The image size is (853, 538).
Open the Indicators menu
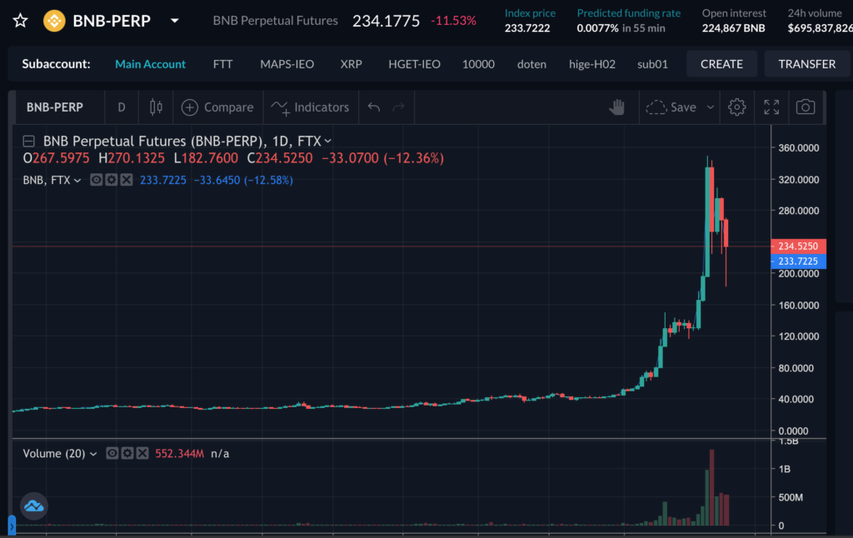tap(310, 107)
